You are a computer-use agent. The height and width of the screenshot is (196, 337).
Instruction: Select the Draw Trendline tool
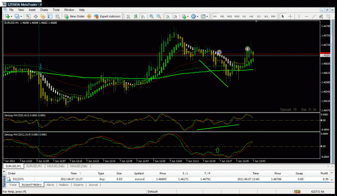pos(314,16)
